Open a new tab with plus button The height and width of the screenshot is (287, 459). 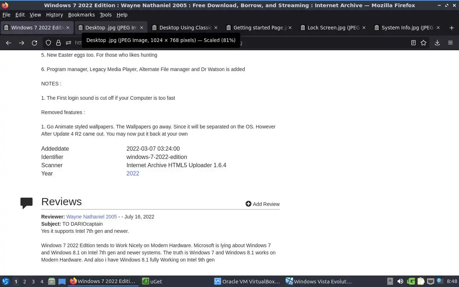(x=451, y=28)
